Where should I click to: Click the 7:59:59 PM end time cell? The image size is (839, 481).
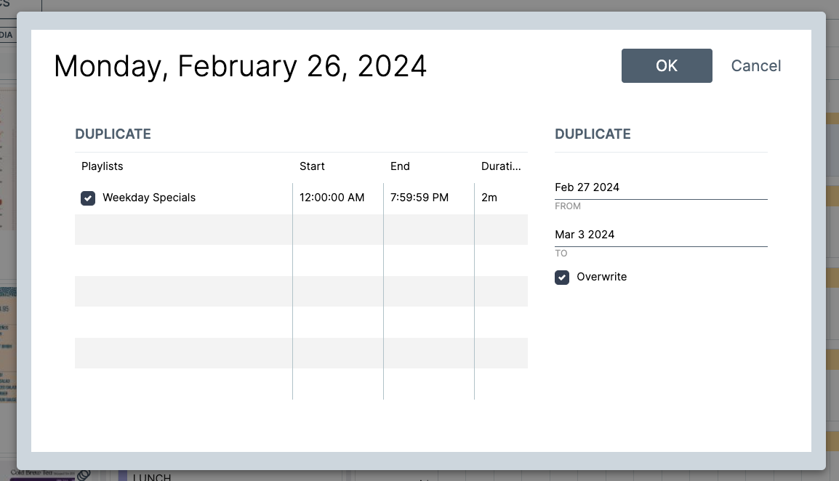pyautogui.click(x=419, y=198)
